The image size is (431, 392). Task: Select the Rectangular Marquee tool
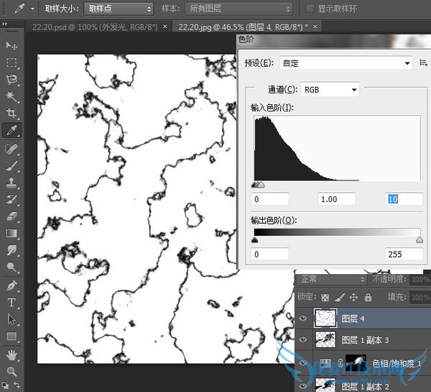12,63
